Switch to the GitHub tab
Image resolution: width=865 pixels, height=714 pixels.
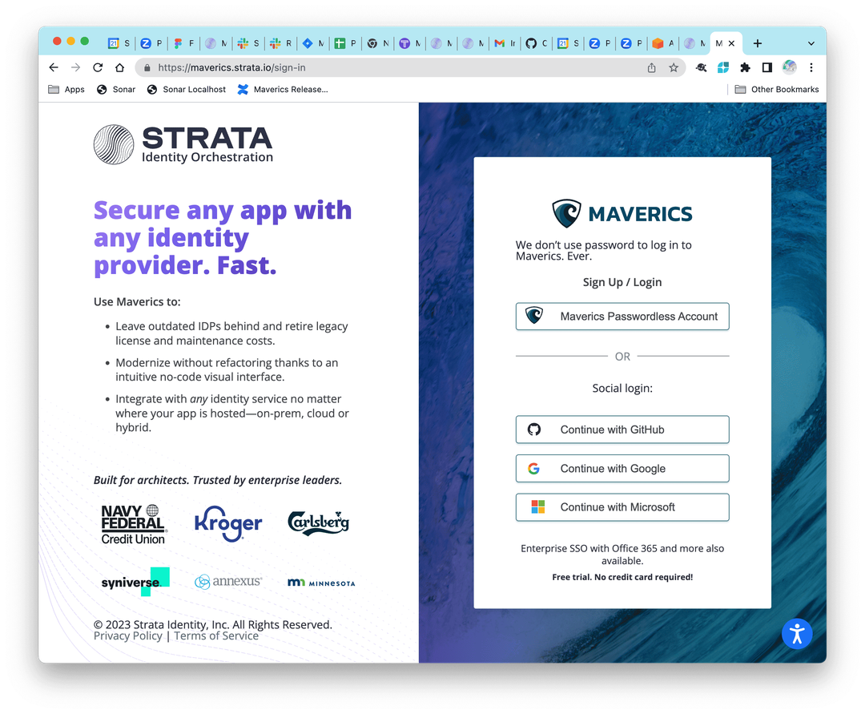tap(536, 43)
